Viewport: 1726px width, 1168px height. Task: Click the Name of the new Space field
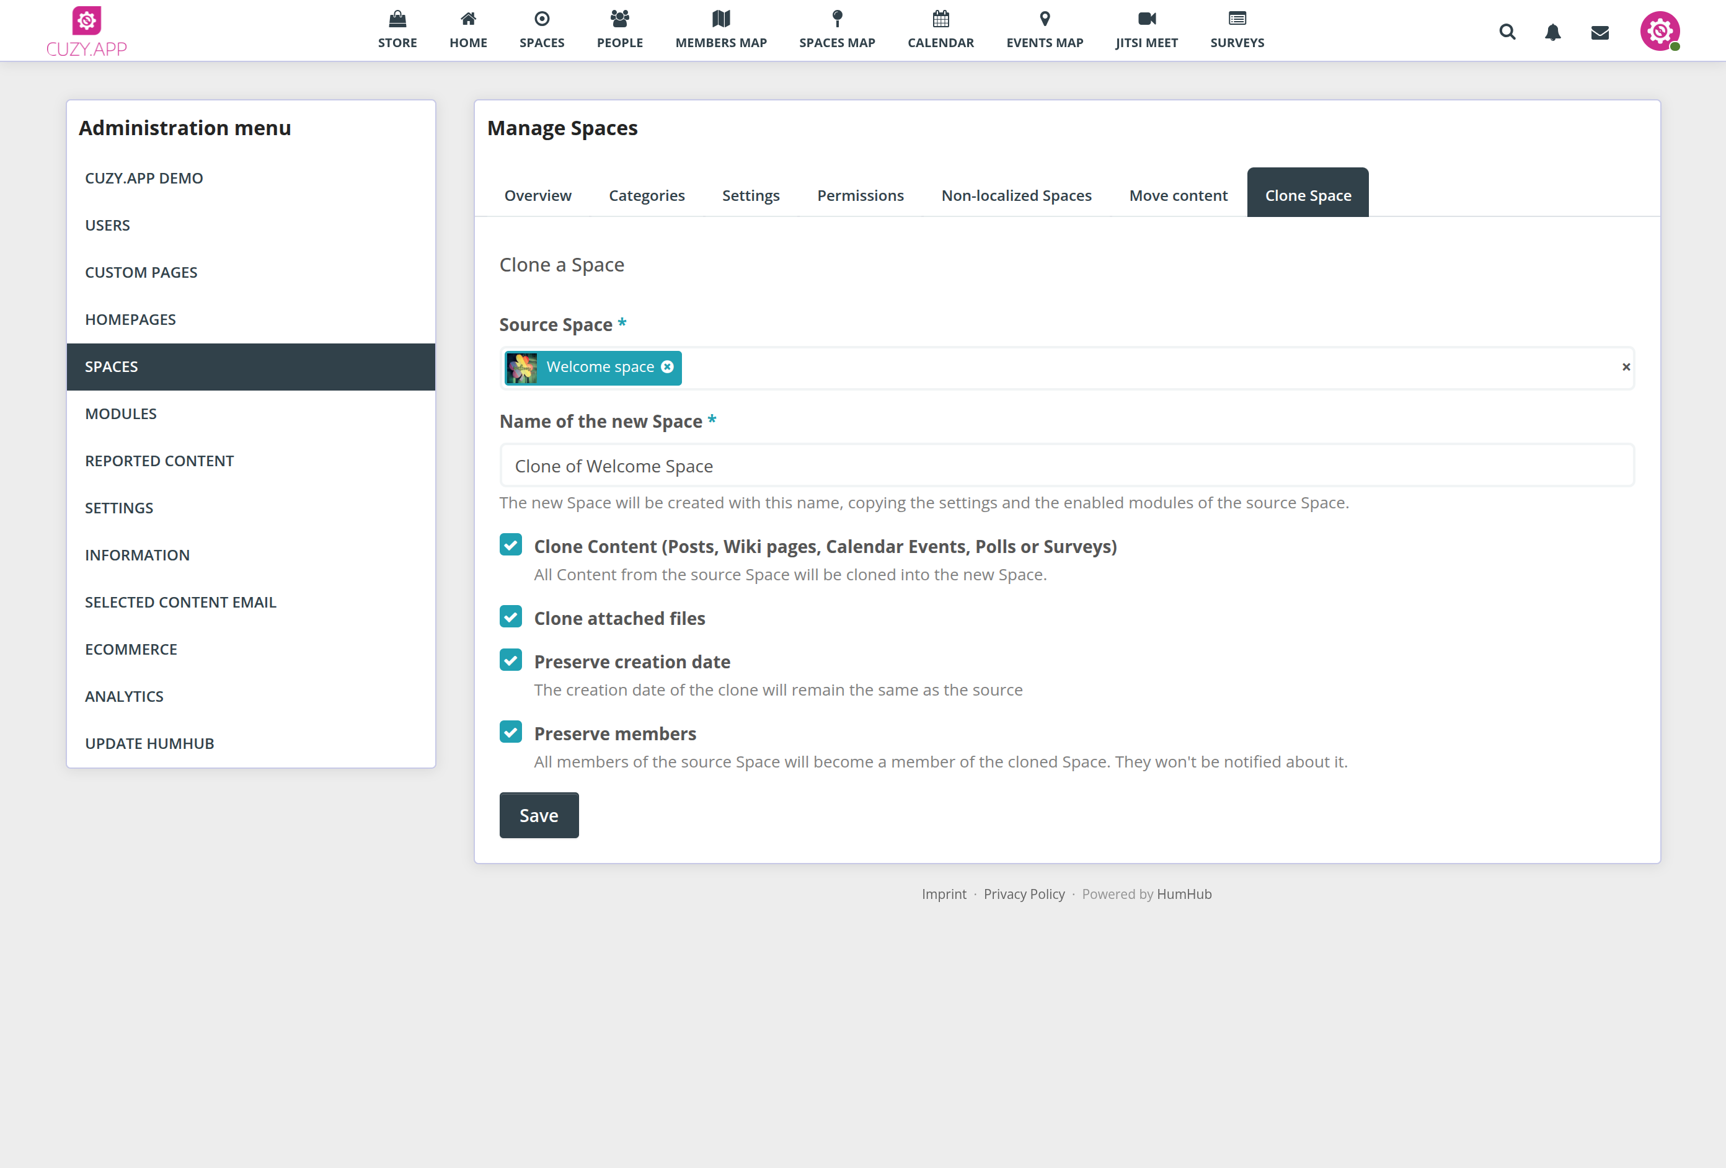click(1066, 466)
